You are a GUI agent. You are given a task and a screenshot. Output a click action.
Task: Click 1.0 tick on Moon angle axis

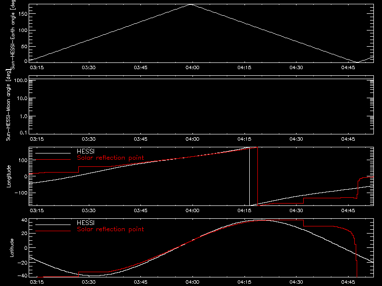coord(23,116)
